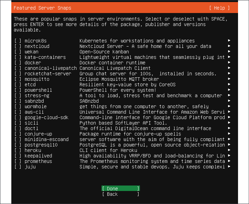Click the 'Featured Server Snaps' title
This screenshot has height=204, width=249.
click(x=43, y=8)
